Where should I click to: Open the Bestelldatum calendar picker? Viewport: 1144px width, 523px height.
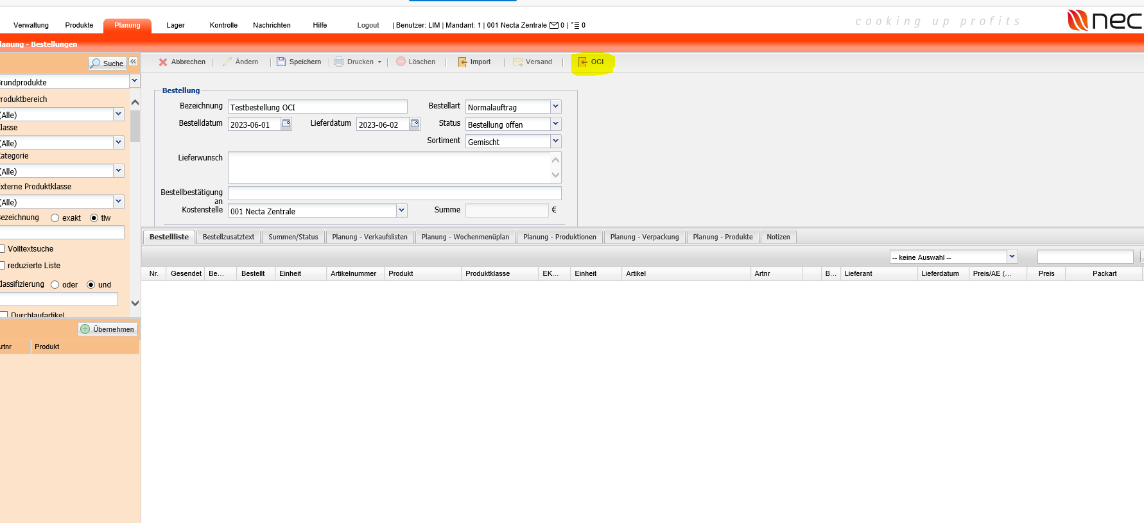pyautogui.click(x=286, y=124)
